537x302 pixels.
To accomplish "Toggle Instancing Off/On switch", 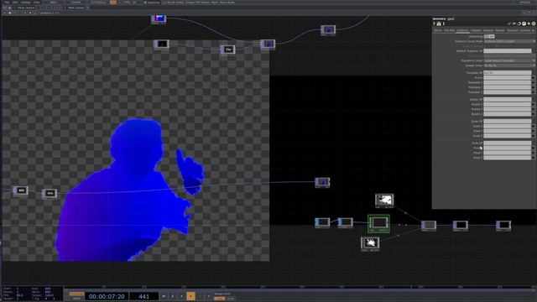I will click(x=489, y=36).
